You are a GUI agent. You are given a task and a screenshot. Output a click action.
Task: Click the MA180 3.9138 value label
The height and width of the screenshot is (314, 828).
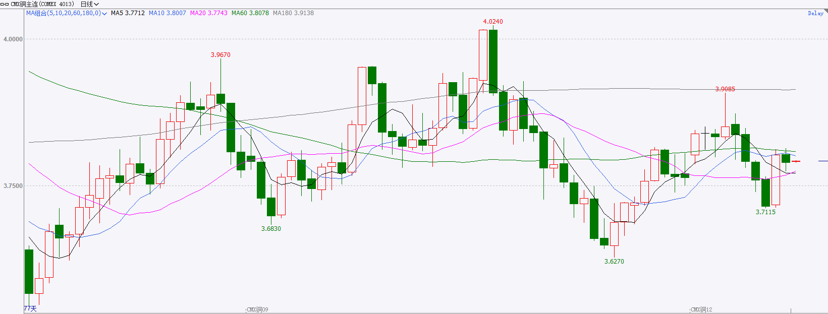tap(293, 13)
